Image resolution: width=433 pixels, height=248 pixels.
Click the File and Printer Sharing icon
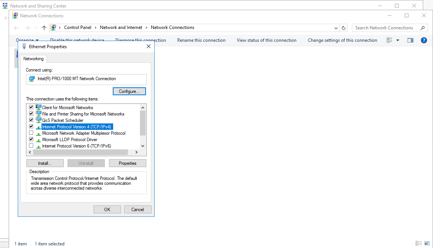[38, 114]
